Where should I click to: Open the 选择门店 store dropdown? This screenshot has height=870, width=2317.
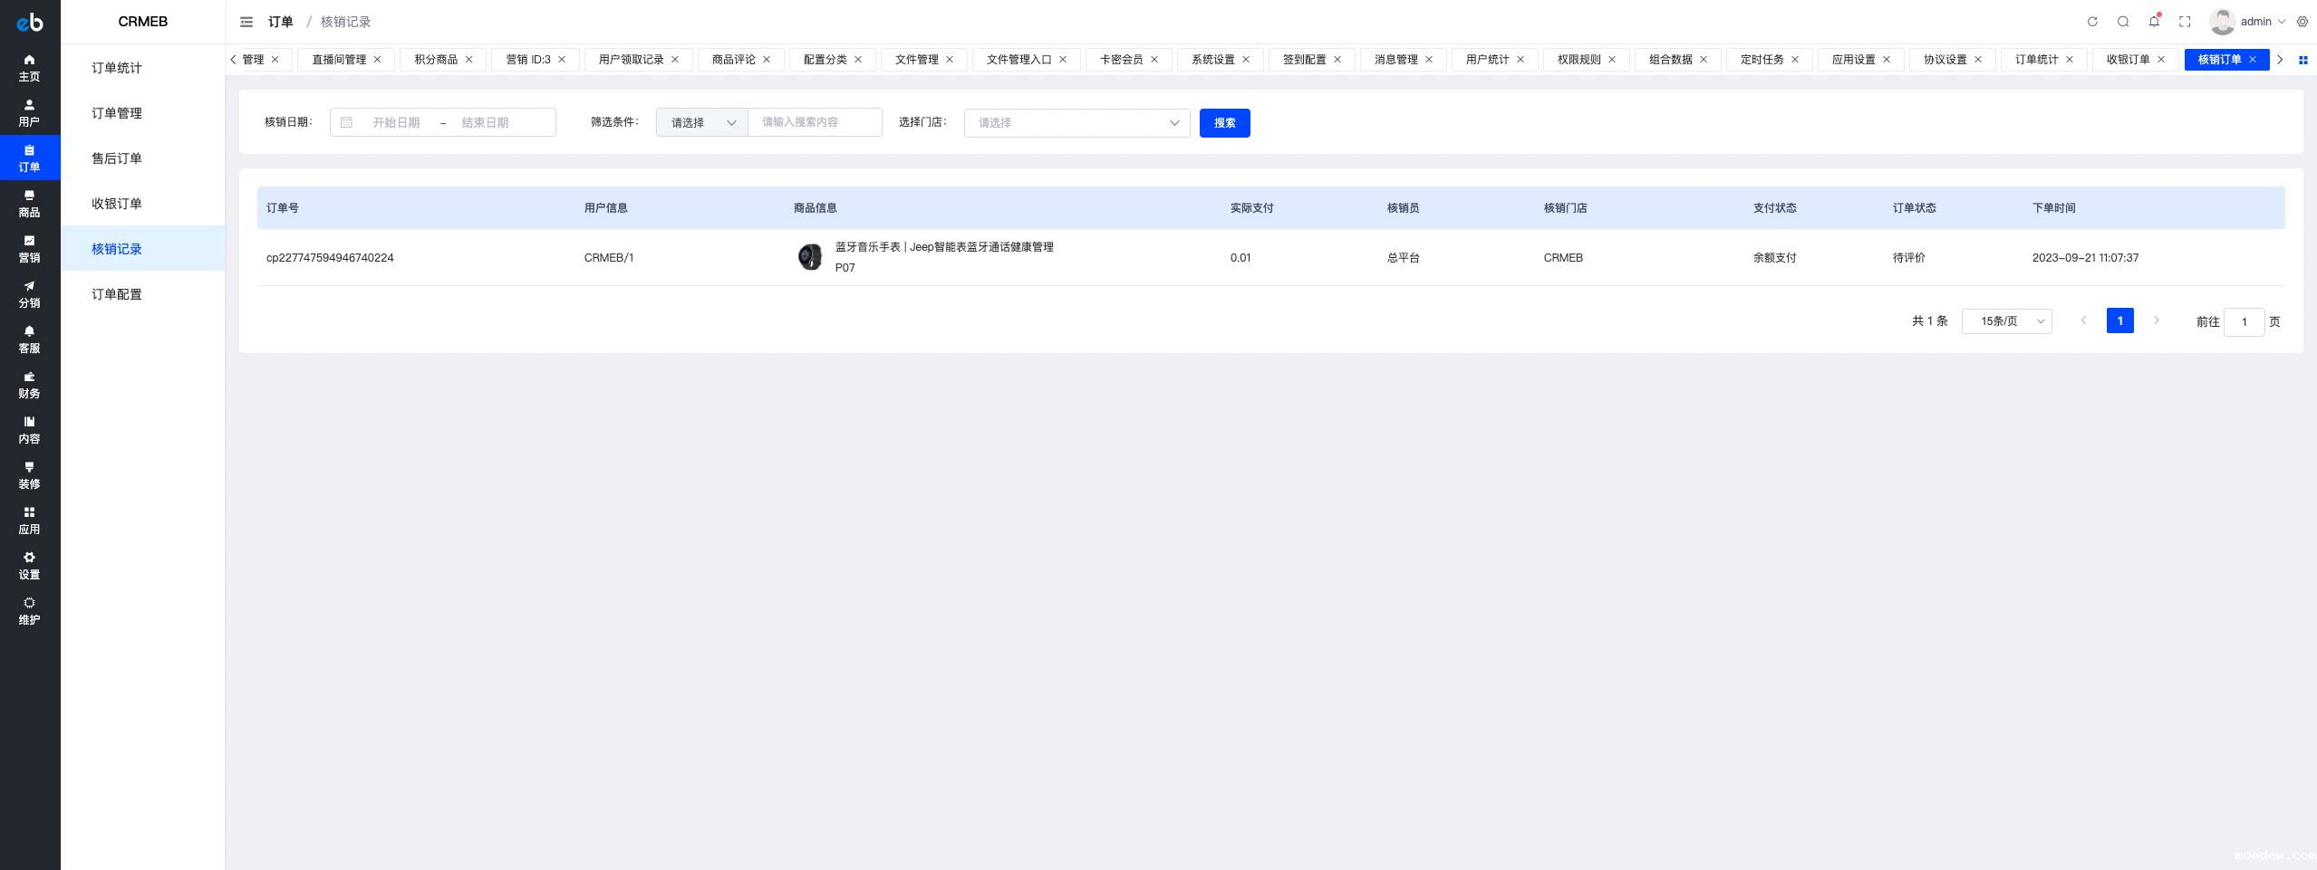[x=1076, y=122]
